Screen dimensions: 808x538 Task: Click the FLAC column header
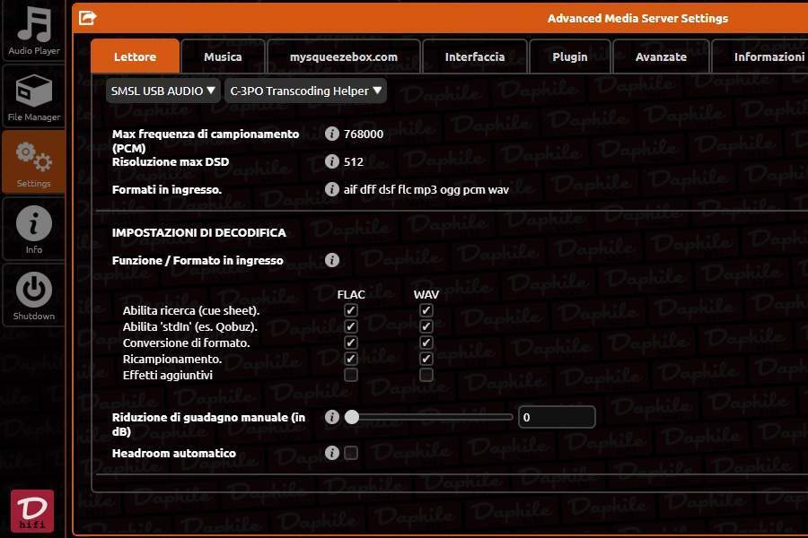click(351, 294)
